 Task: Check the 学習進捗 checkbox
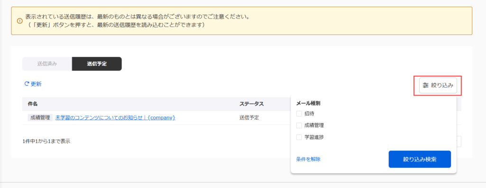pos(299,137)
